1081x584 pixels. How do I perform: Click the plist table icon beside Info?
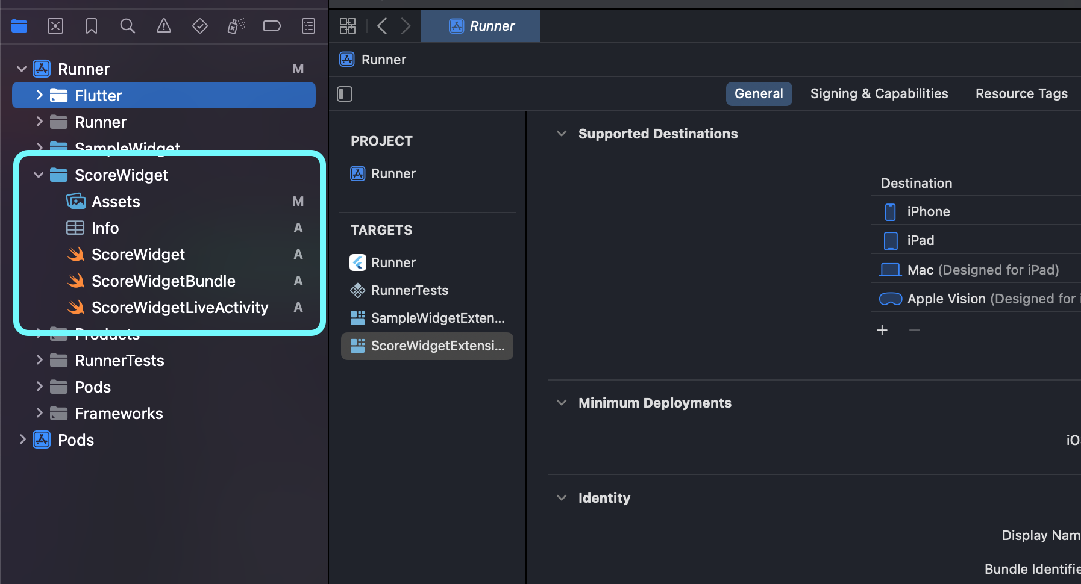click(75, 228)
